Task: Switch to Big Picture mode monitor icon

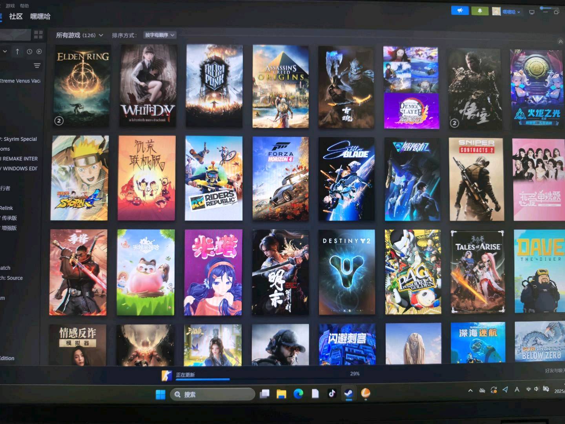Action: (x=532, y=12)
